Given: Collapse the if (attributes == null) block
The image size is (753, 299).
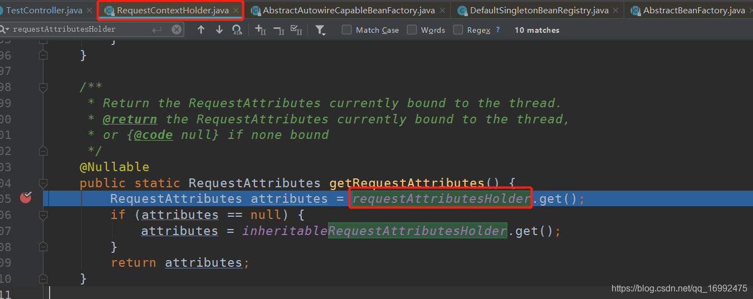Looking at the screenshot, I should tap(43, 215).
